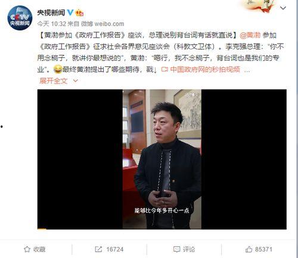This screenshot has width=298, height=258.
Task: Open the 央视新闻 account name link
Action: 51,13
